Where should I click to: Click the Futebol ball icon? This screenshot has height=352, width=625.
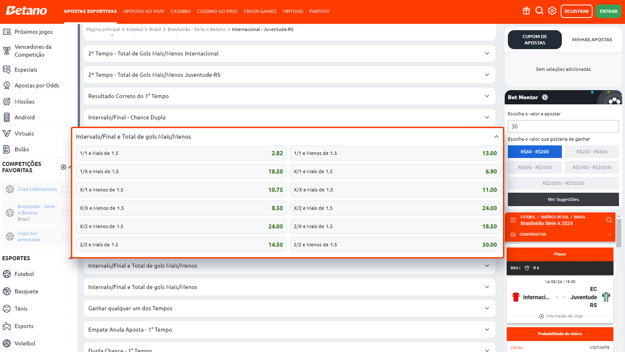(7, 274)
